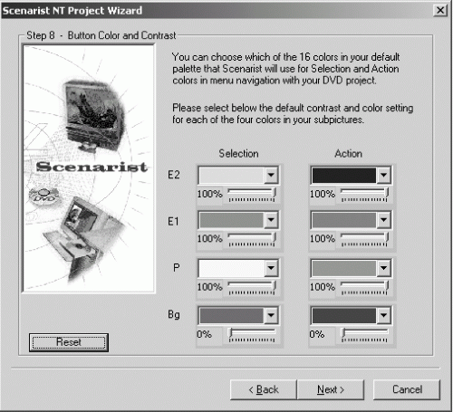Viewport: 453px width, 412px height.
Task: Click the P Action 100% value
Action: coord(323,287)
